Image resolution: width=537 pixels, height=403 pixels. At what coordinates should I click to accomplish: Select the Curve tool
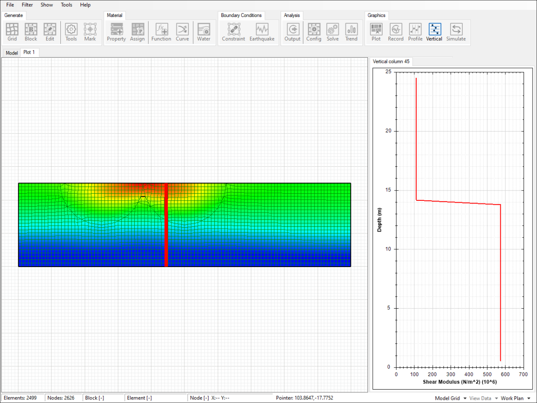click(x=182, y=32)
